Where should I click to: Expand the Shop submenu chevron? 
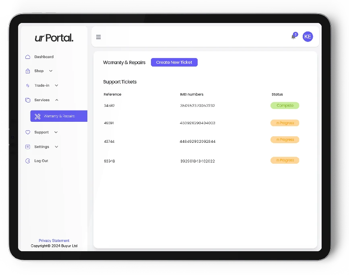[x=51, y=71]
